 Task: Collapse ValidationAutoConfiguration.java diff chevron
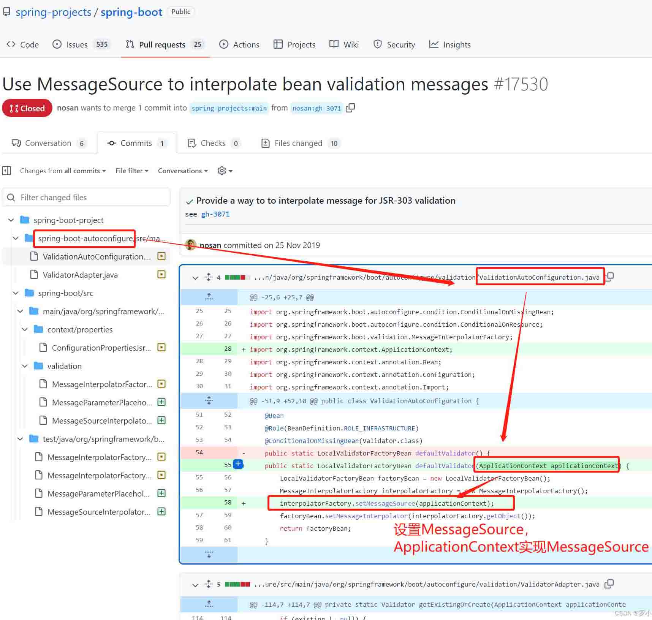195,278
